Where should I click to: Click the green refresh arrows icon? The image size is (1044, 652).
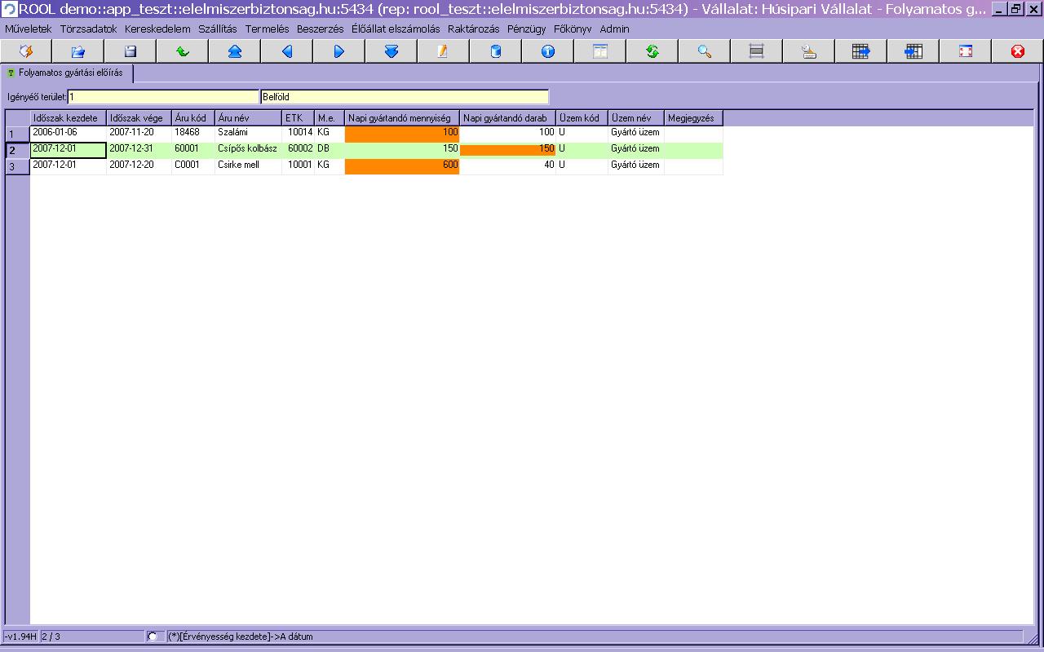coord(652,51)
